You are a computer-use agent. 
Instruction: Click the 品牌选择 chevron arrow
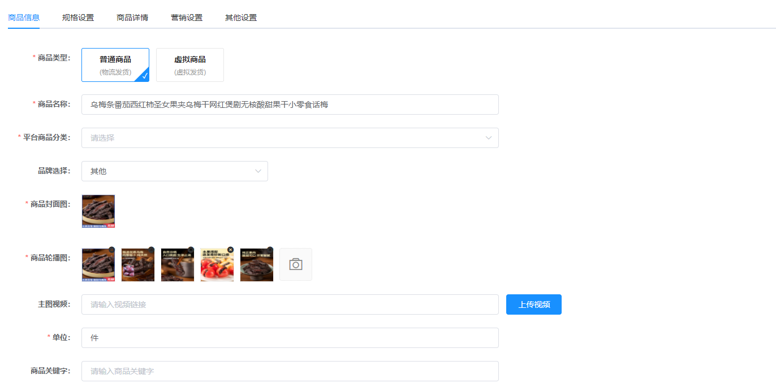[x=258, y=171]
